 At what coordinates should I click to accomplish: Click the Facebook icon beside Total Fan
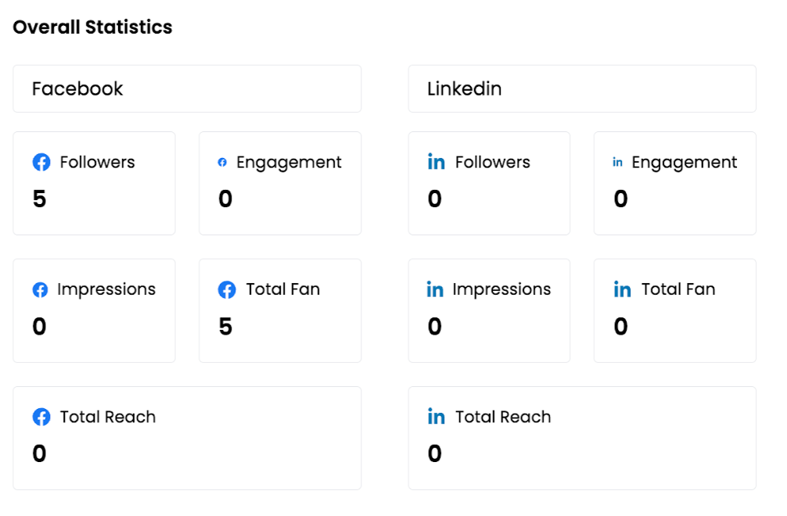pyautogui.click(x=227, y=290)
